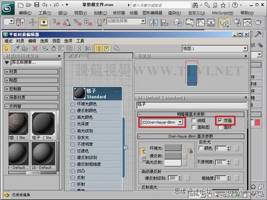Pick the 高光反射 specular color swatch

(173, 163)
